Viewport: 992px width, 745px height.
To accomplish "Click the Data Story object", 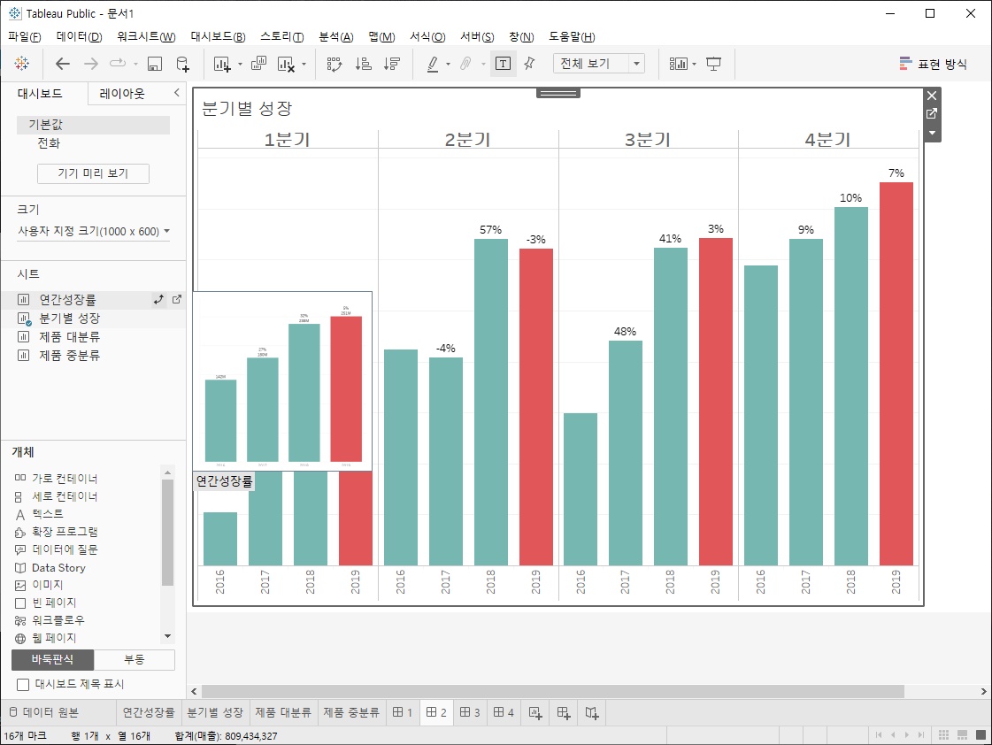I will tap(50, 567).
